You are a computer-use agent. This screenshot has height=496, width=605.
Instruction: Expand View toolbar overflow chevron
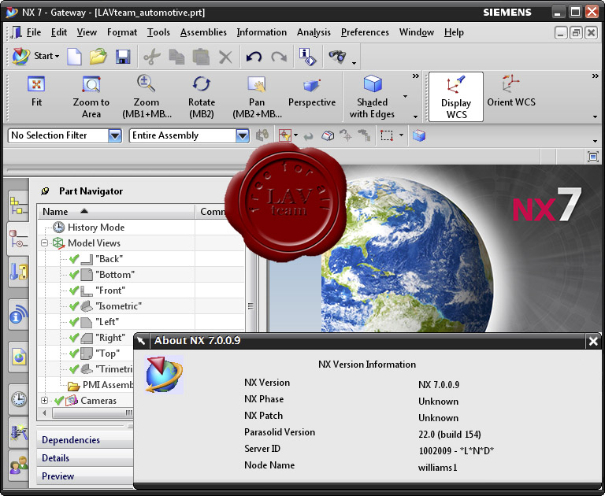point(416,76)
